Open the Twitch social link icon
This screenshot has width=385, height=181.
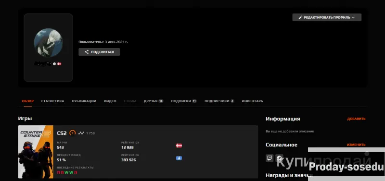click(269, 158)
